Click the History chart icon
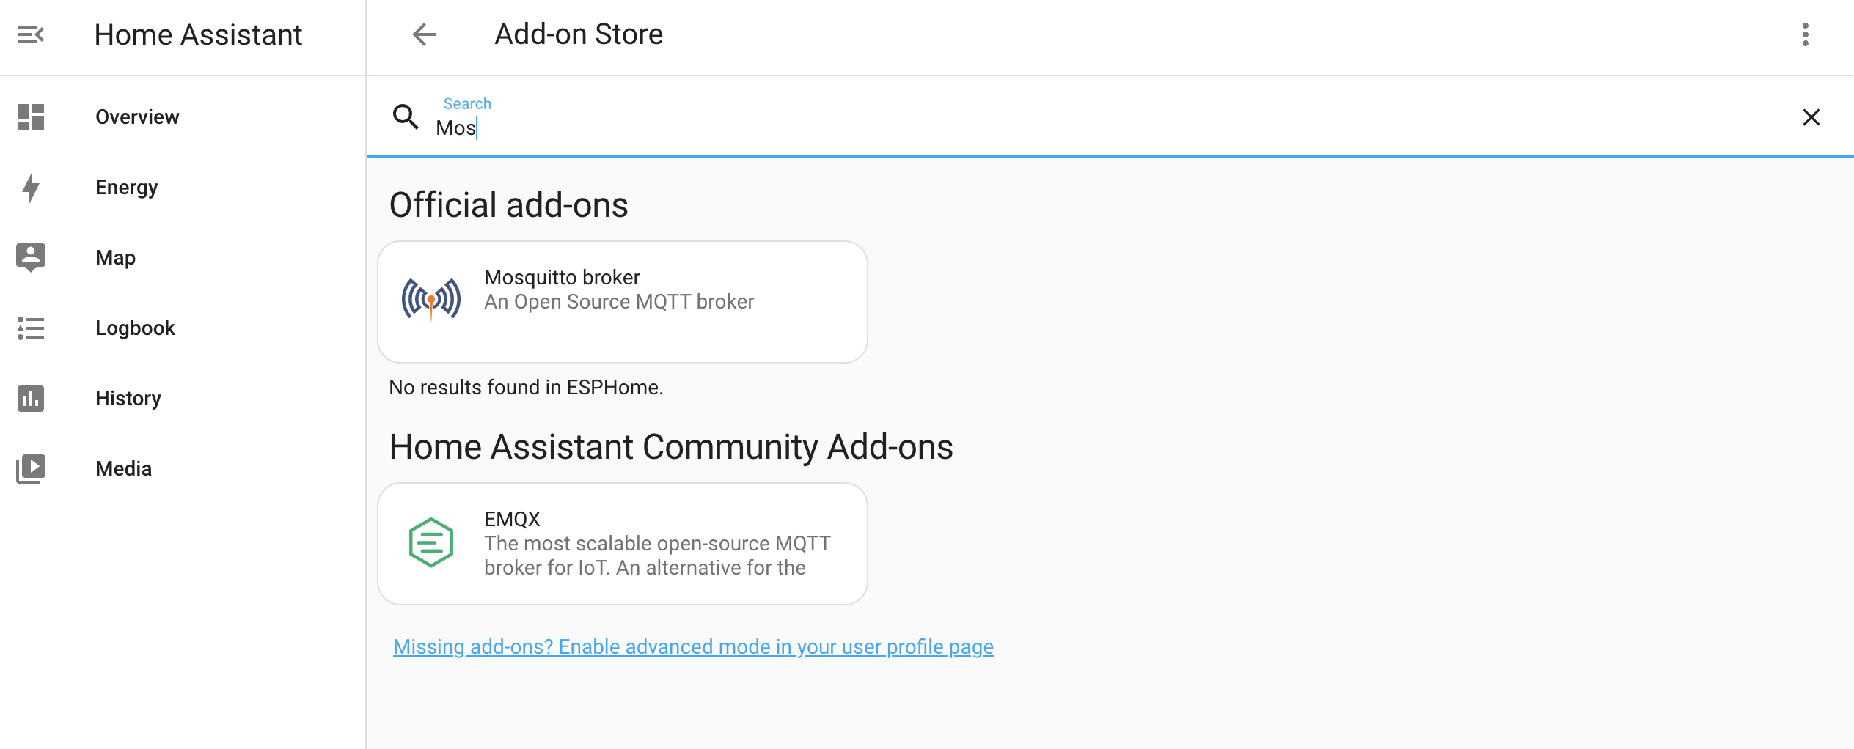 pyautogui.click(x=31, y=399)
